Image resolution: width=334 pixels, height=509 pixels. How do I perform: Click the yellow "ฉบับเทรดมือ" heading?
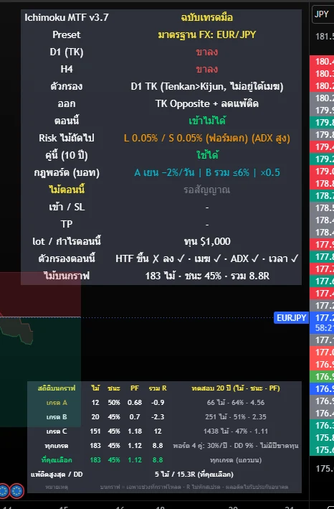click(x=206, y=17)
